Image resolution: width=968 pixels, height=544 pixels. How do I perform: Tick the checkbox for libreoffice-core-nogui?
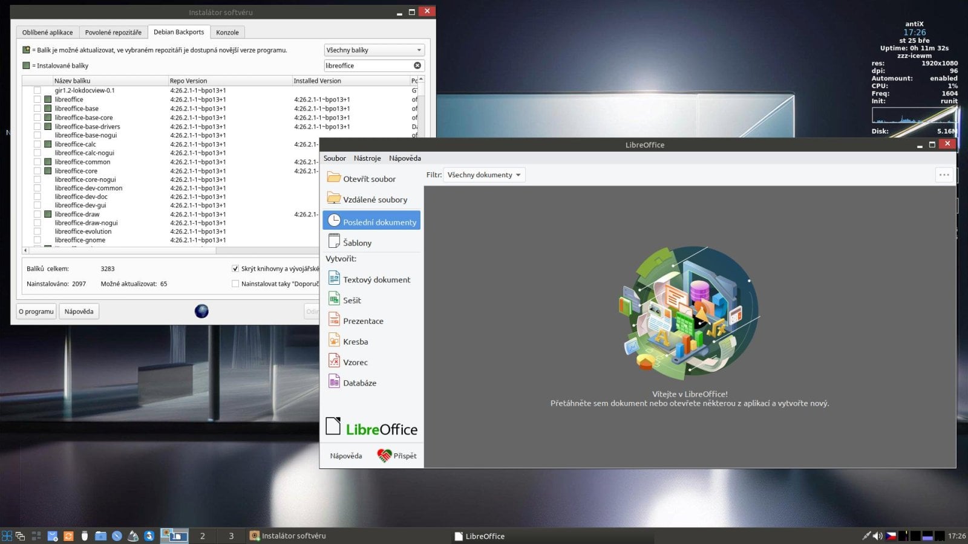click(x=38, y=180)
